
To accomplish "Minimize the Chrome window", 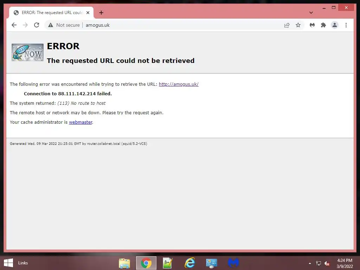I will coord(324,8).
